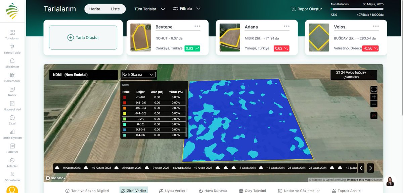The height and width of the screenshot is (193, 403).
Task: Click Tarla Oluştur button
Action: 83,38
